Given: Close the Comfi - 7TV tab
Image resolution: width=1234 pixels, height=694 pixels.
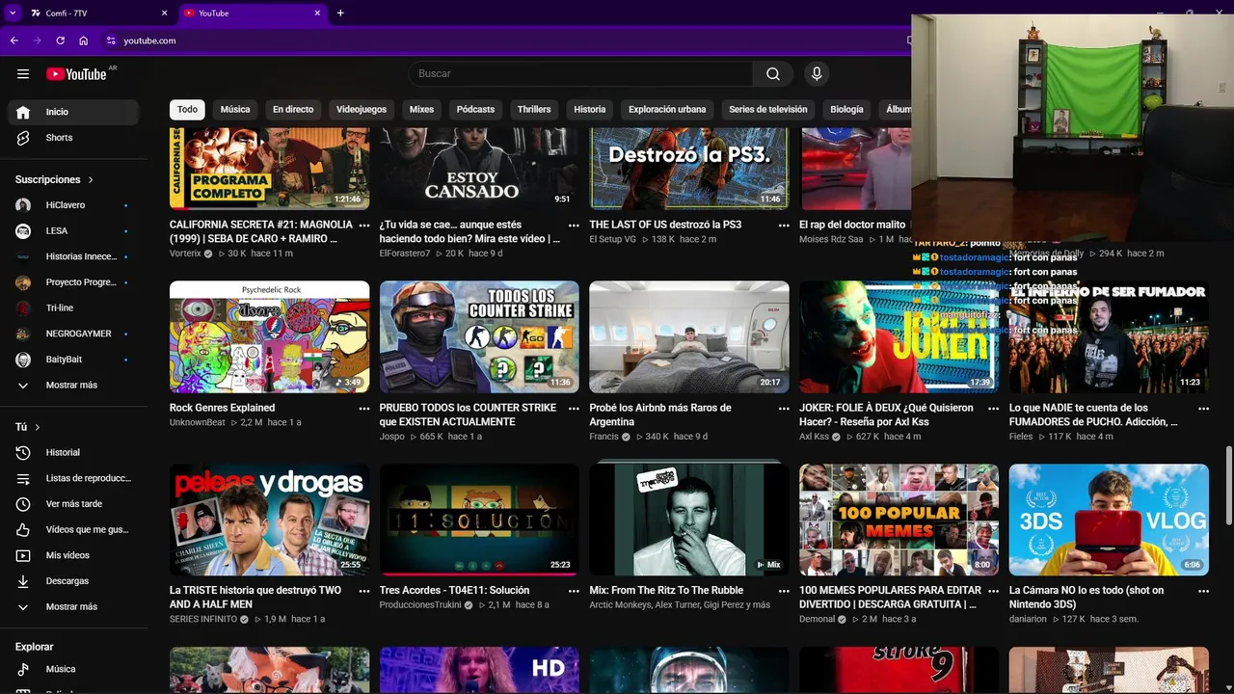Looking at the screenshot, I should coord(164,13).
